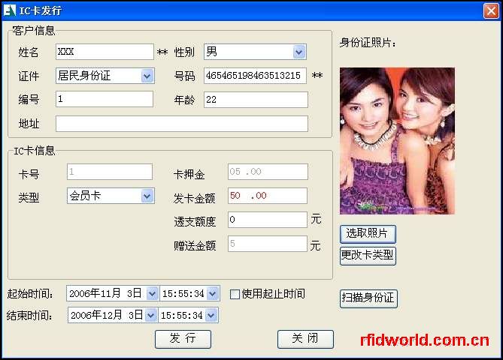Click the 地址 address input field

tap(181, 124)
